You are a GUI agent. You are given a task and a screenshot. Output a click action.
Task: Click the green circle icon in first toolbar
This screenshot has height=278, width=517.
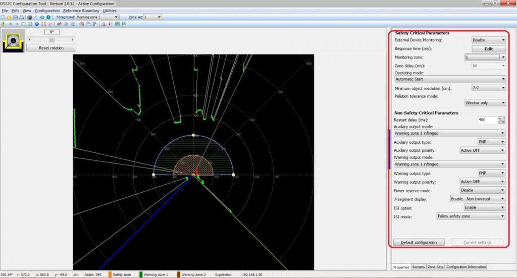pos(48,17)
